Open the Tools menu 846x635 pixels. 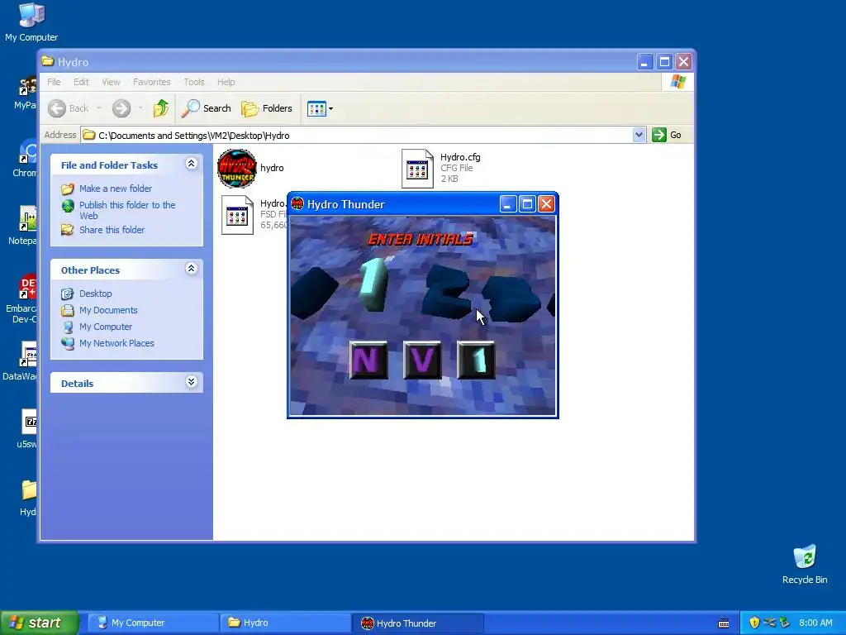(x=193, y=82)
